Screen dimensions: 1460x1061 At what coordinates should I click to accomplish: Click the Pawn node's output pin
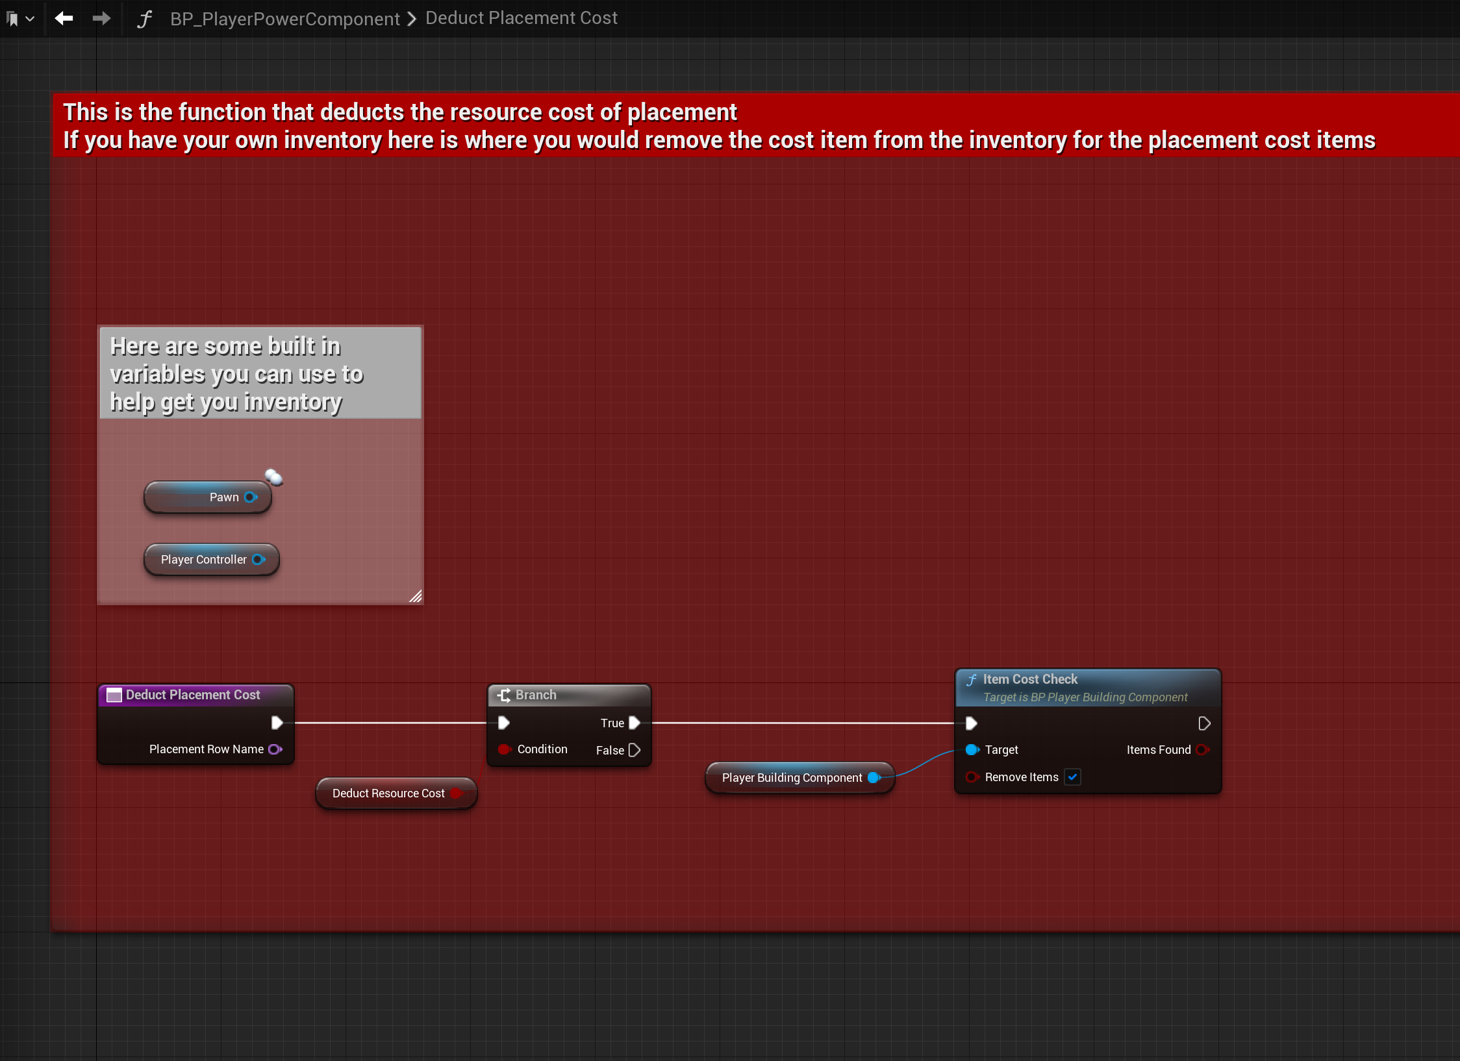click(251, 497)
